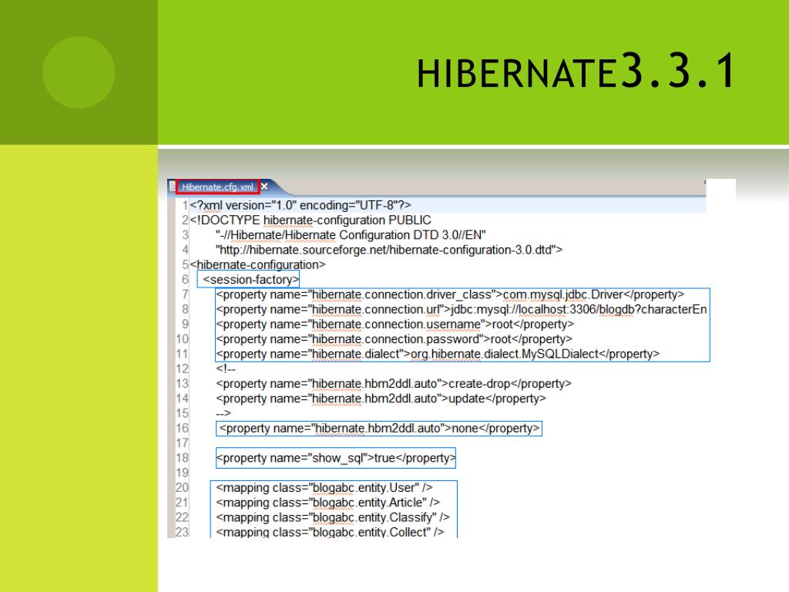
Task: Click line number 10 in the gutter
Action: [x=182, y=339]
